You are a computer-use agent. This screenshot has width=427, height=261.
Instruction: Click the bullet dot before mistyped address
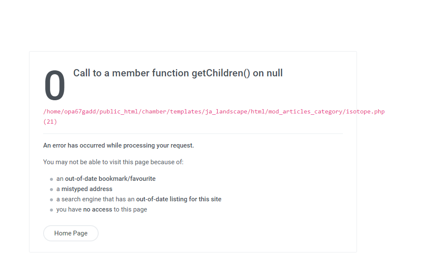pyautogui.click(x=51, y=190)
